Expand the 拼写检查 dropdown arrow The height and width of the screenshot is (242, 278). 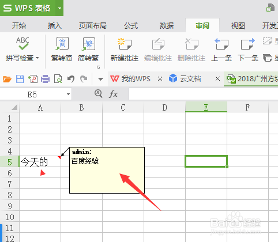pos(37,58)
